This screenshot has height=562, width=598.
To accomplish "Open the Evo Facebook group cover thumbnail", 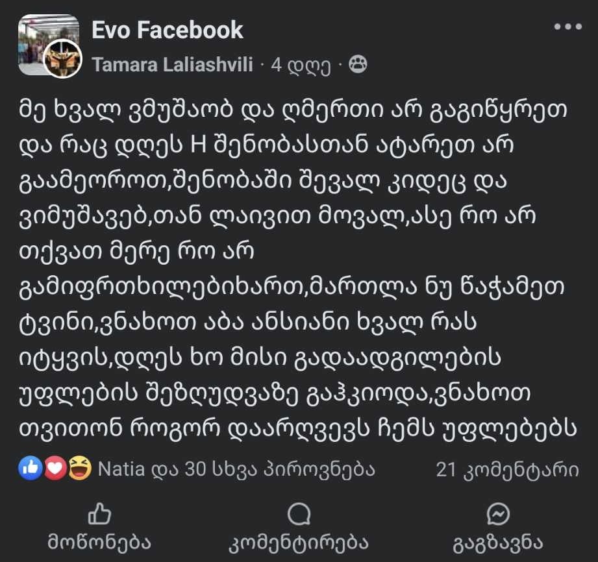I will click(40, 32).
